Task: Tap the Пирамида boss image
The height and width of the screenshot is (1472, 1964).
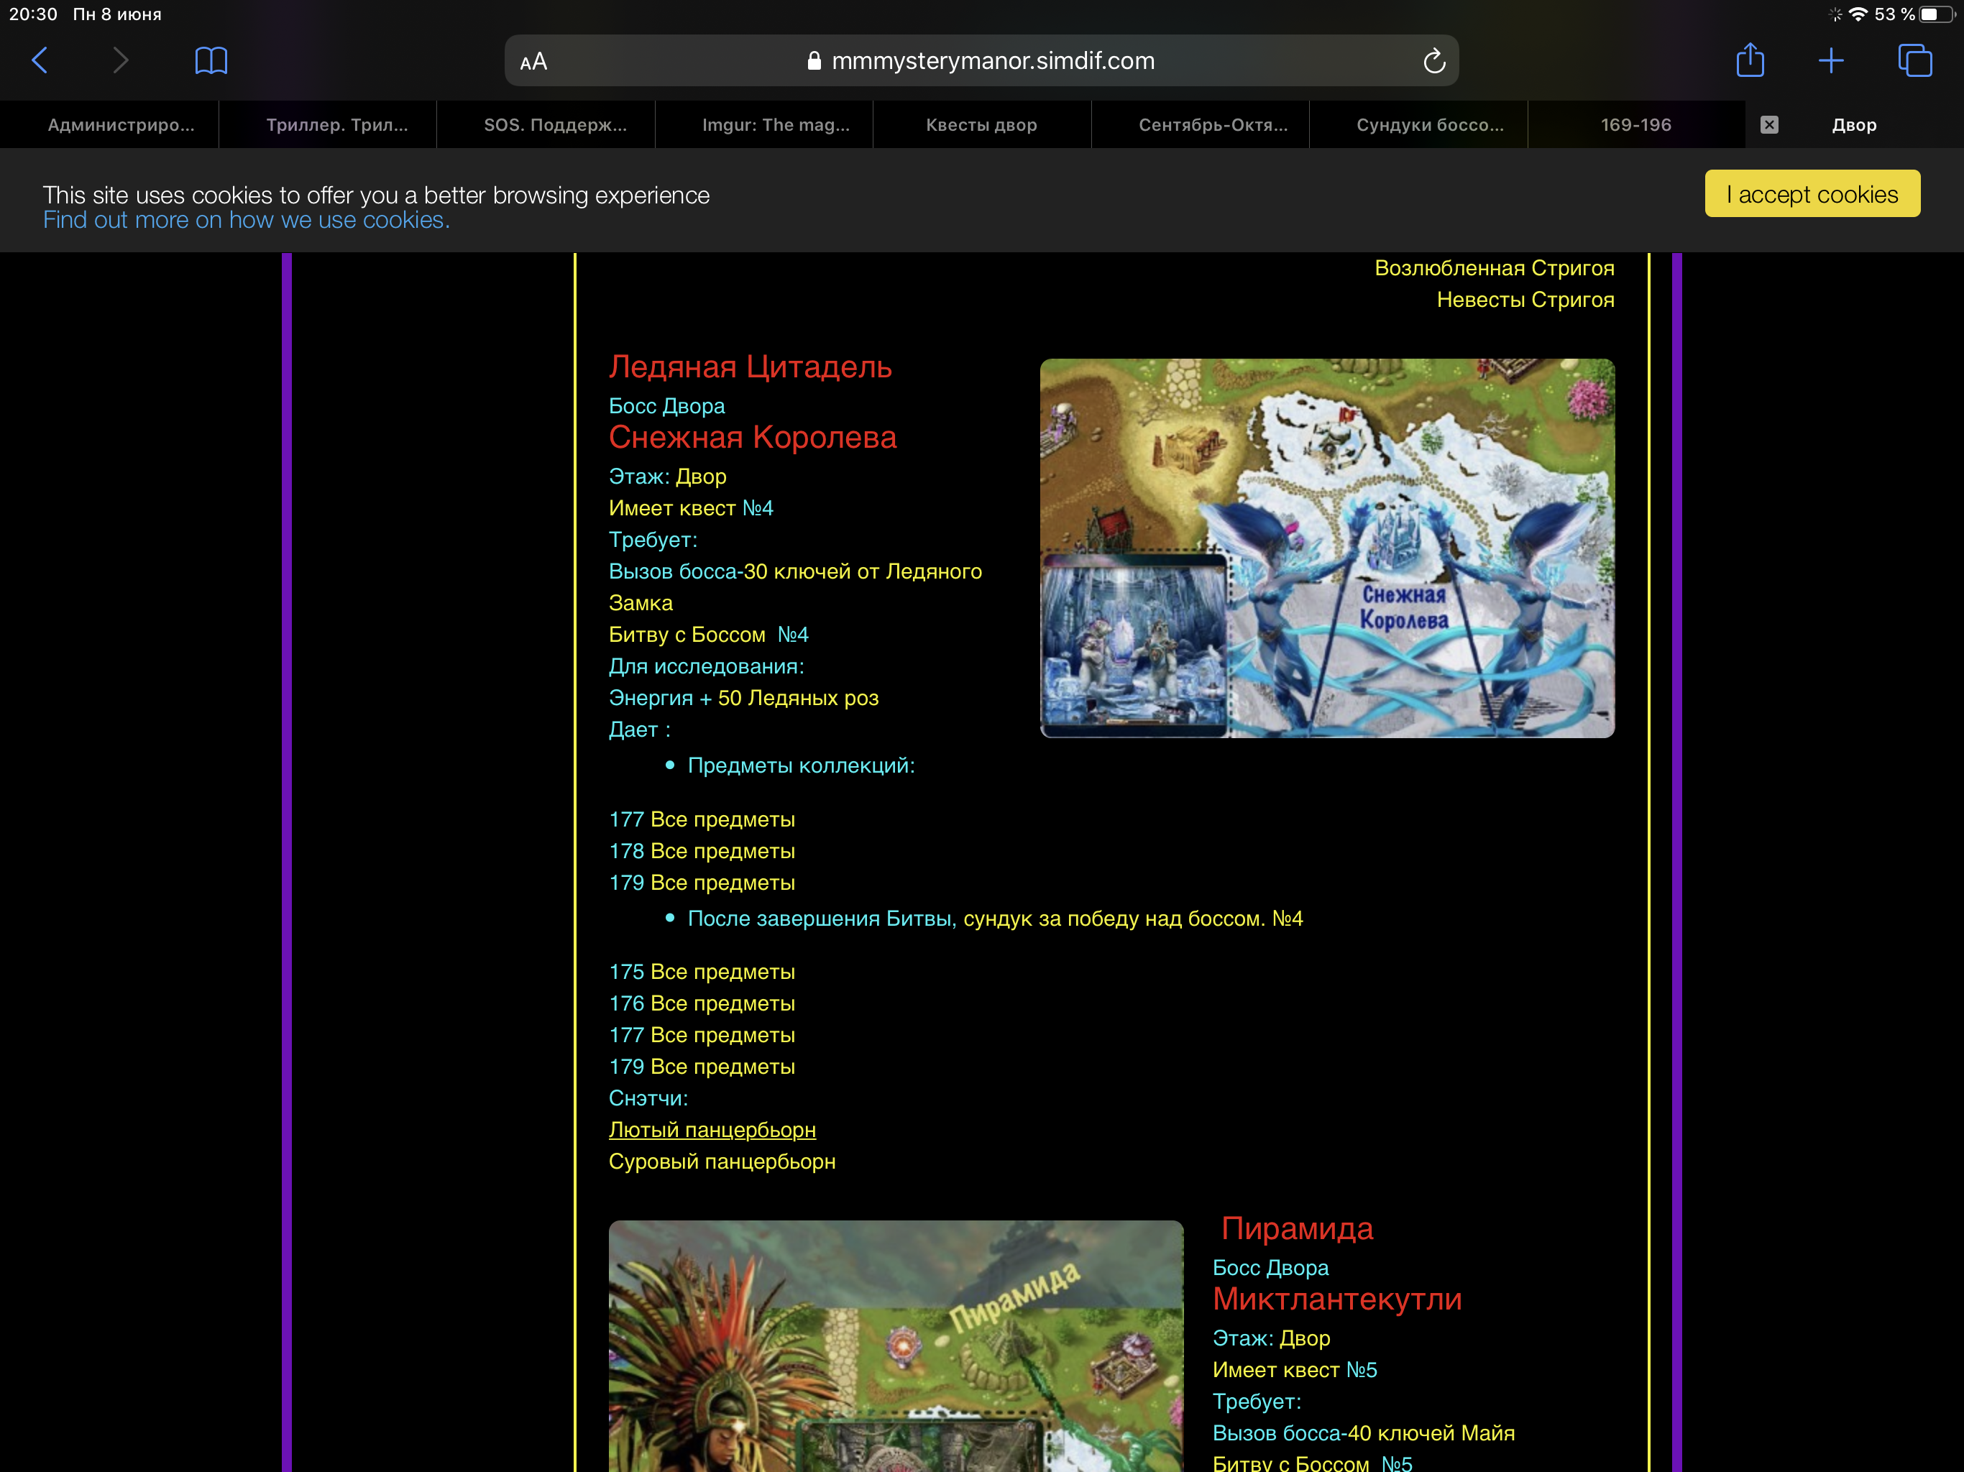Action: point(896,1346)
